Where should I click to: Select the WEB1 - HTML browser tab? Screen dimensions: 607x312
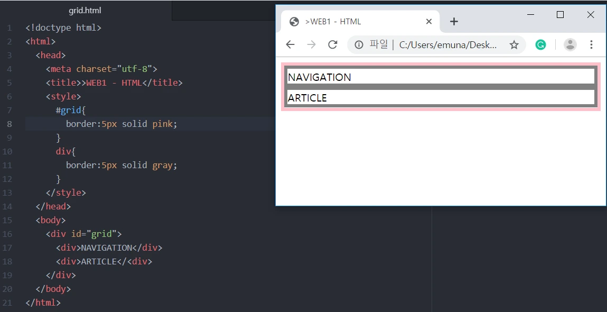pos(360,21)
